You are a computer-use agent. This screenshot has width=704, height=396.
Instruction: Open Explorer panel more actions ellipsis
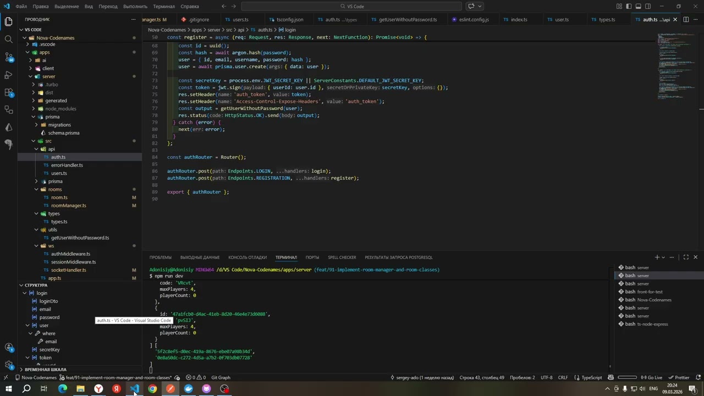pos(133,19)
